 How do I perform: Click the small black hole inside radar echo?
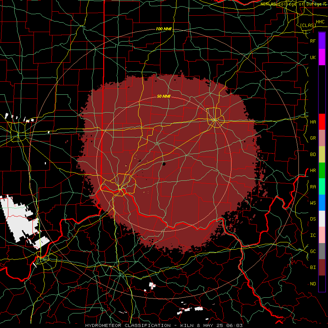164,164
